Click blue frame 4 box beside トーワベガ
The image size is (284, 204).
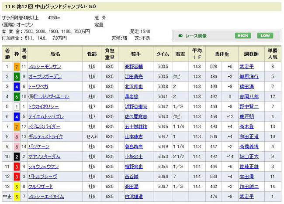point(16,87)
